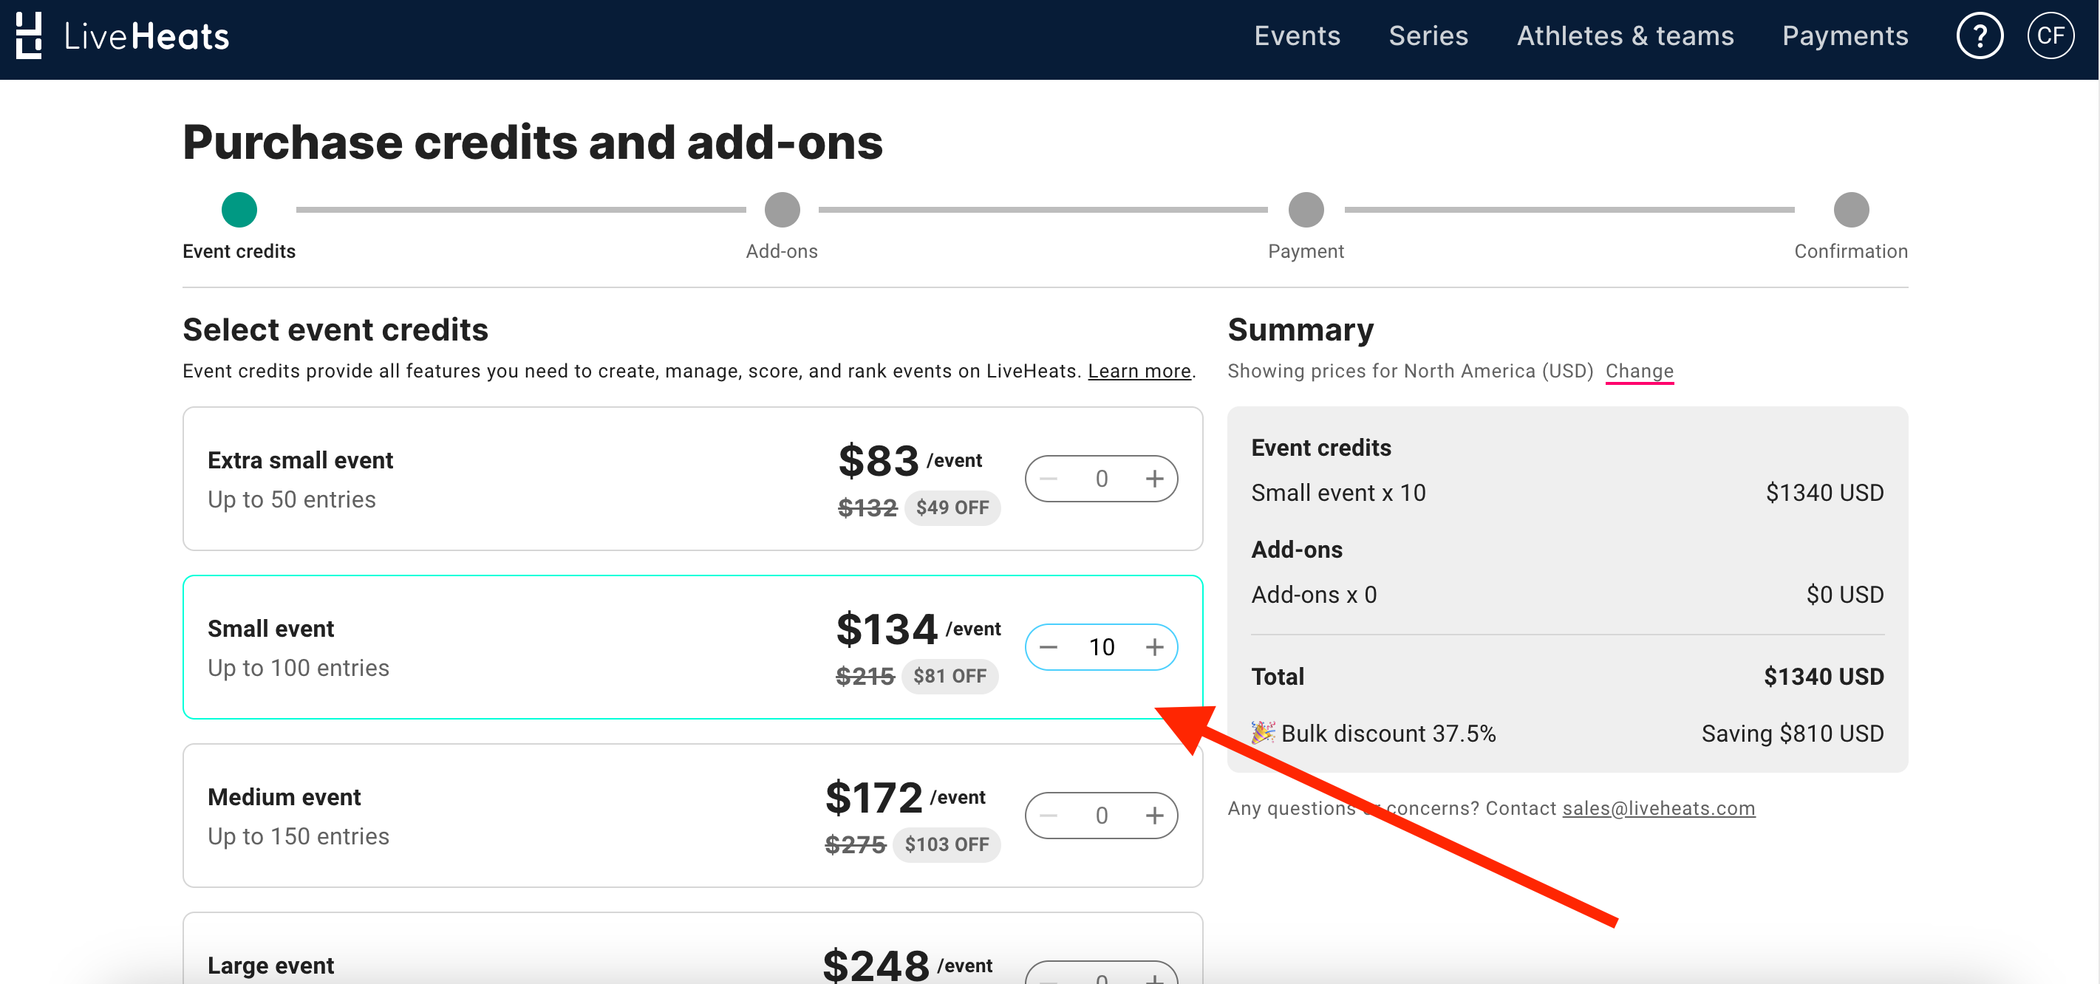Viewport: 2100px width, 984px height.
Task: Open the help question mark icon
Action: pos(1979,36)
